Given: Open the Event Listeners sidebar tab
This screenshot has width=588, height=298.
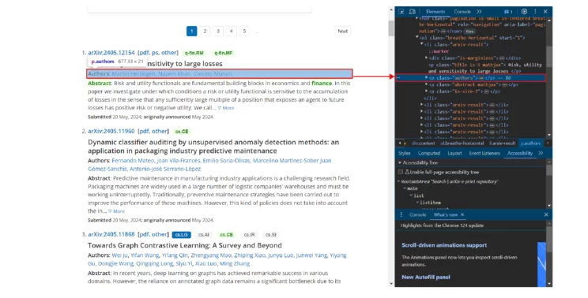Looking at the screenshot, I should point(484,153).
